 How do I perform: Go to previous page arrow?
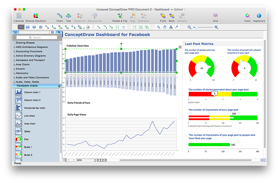(x=68, y=160)
